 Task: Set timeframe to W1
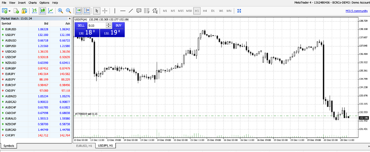221,11
